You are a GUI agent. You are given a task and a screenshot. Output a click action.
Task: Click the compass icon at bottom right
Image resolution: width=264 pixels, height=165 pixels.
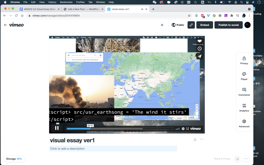237,159
